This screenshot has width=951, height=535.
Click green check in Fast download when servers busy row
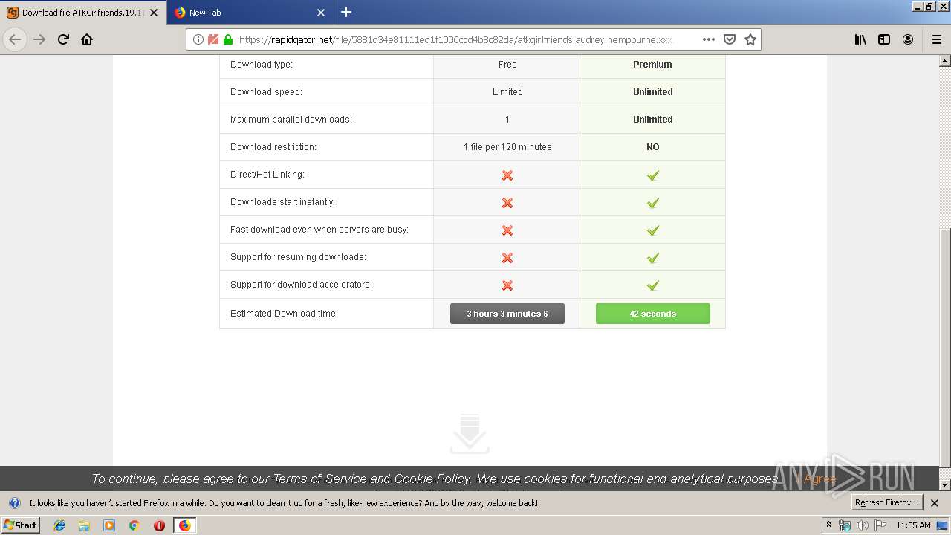tap(653, 230)
